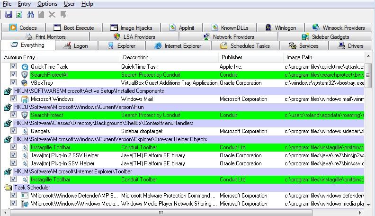Click the Find binoculars icon
Viewport: 375px width, 216px height.
[30, 15]
